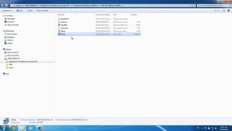
Task: Switch to Explorer taskbar button
Action: coord(22,128)
